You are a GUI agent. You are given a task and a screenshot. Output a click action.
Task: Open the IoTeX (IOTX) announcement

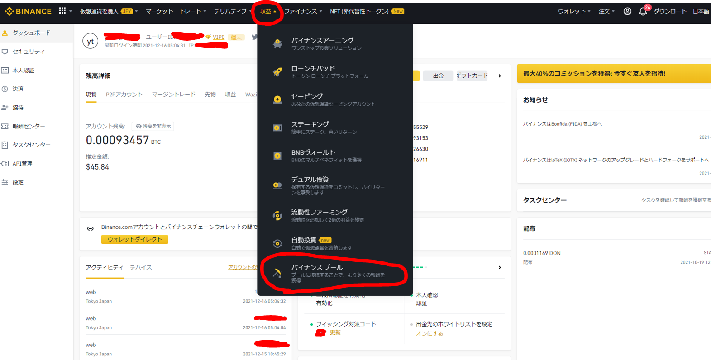[616, 160]
